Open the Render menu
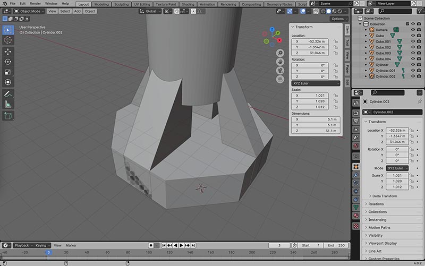425x266 pixels. click(35, 4)
